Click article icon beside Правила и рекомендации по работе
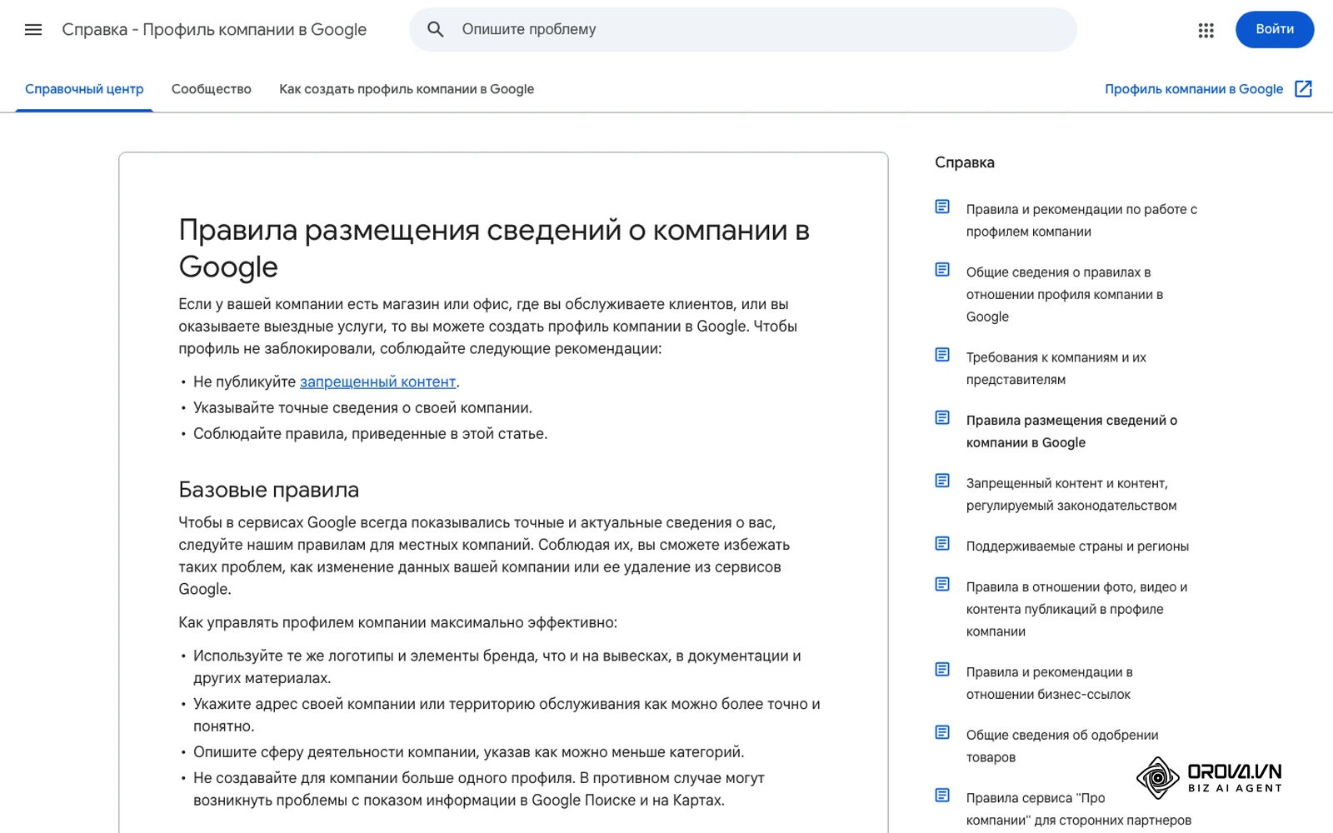Screen dimensions: 1333x833 point(942,207)
